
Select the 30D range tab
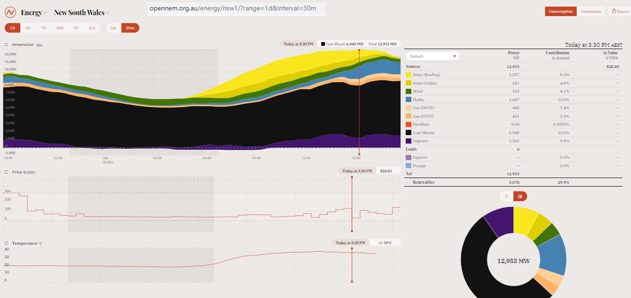click(60, 28)
